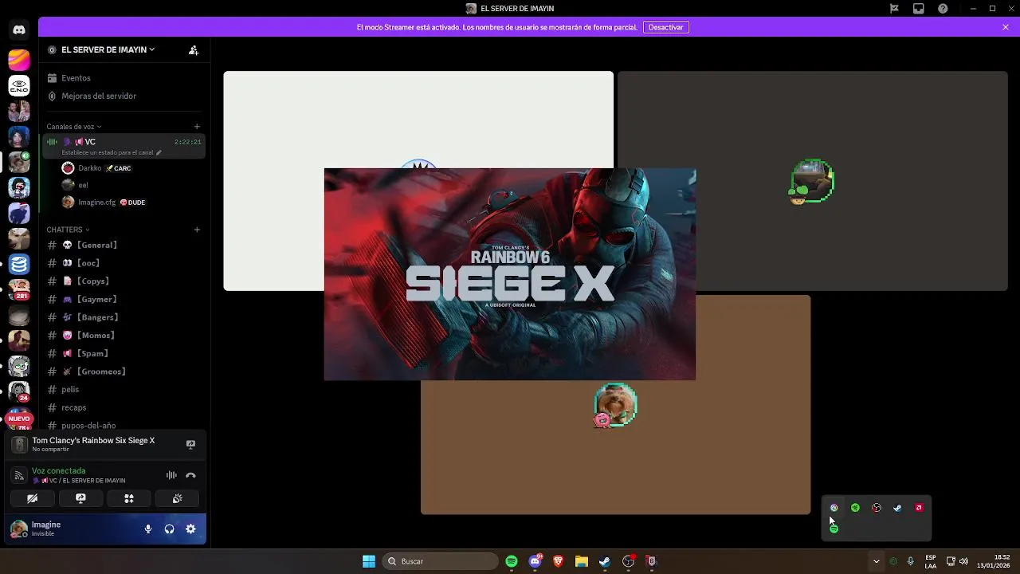This screenshot has width=1020, height=574.
Task: Mute the microphone in user panel
Action: click(x=148, y=529)
